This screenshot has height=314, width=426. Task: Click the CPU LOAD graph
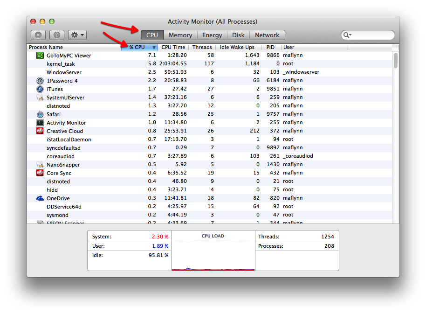(x=213, y=256)
